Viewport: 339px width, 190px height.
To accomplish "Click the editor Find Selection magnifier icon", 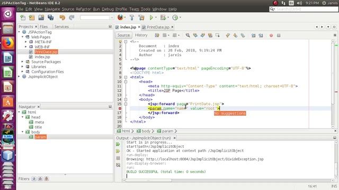I will [188, 35].
